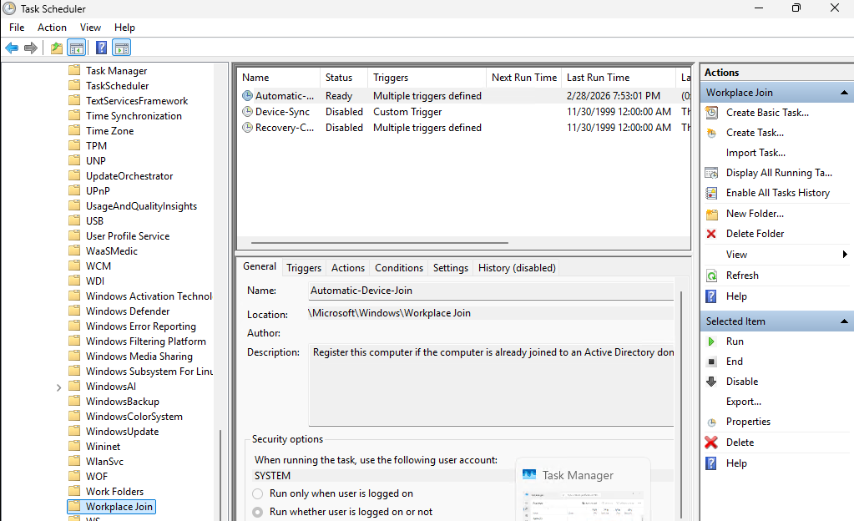Click the Create Task icon

coord(711,133)
